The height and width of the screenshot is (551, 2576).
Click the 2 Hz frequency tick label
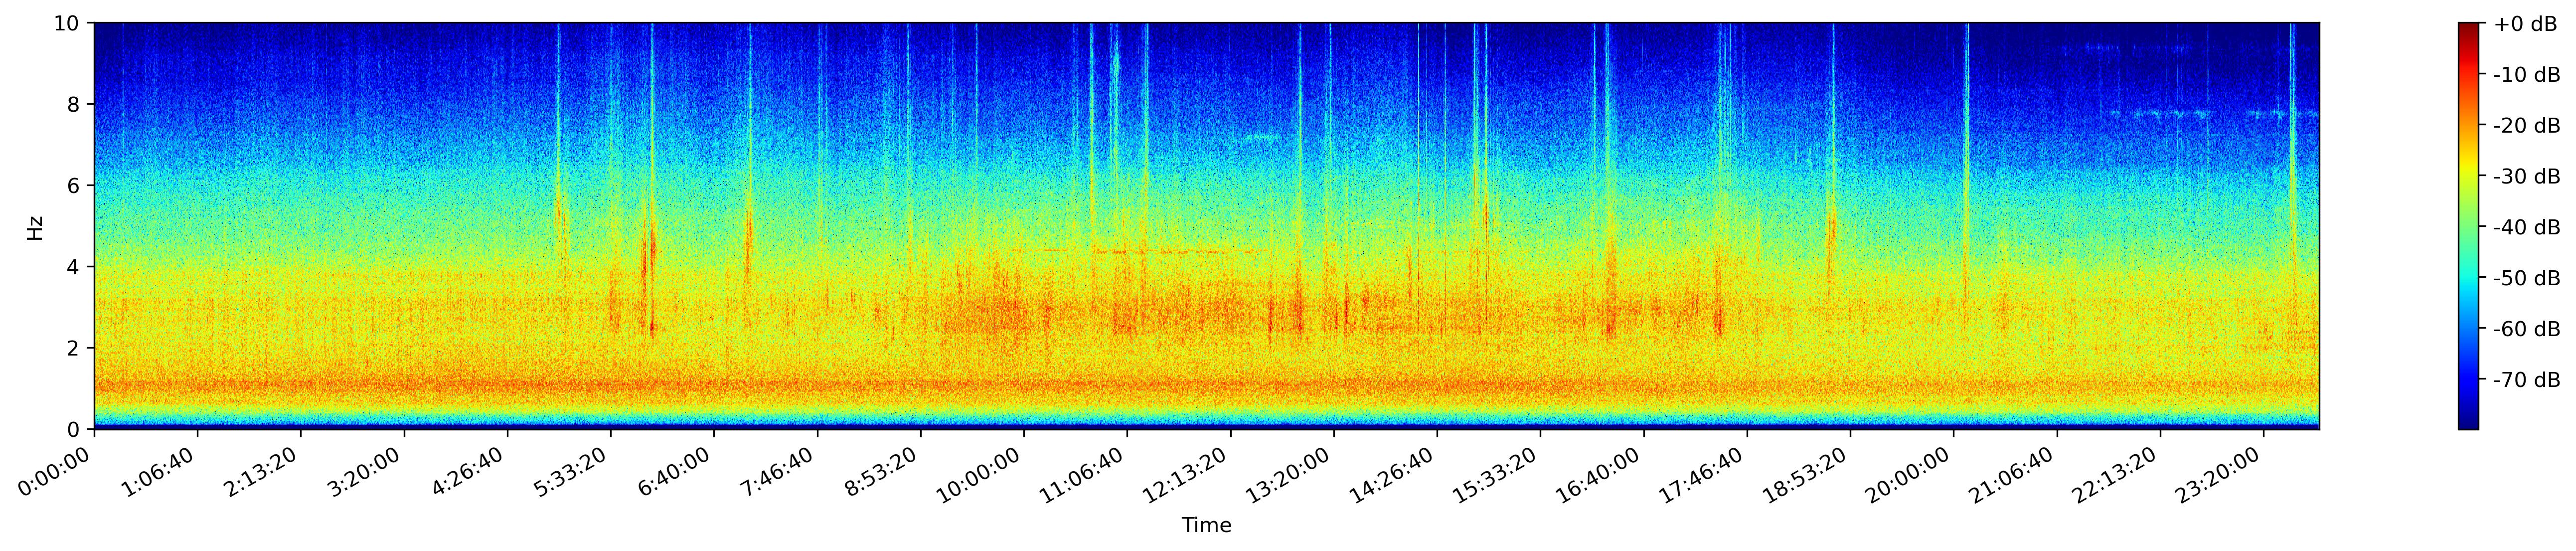[75, 348]
